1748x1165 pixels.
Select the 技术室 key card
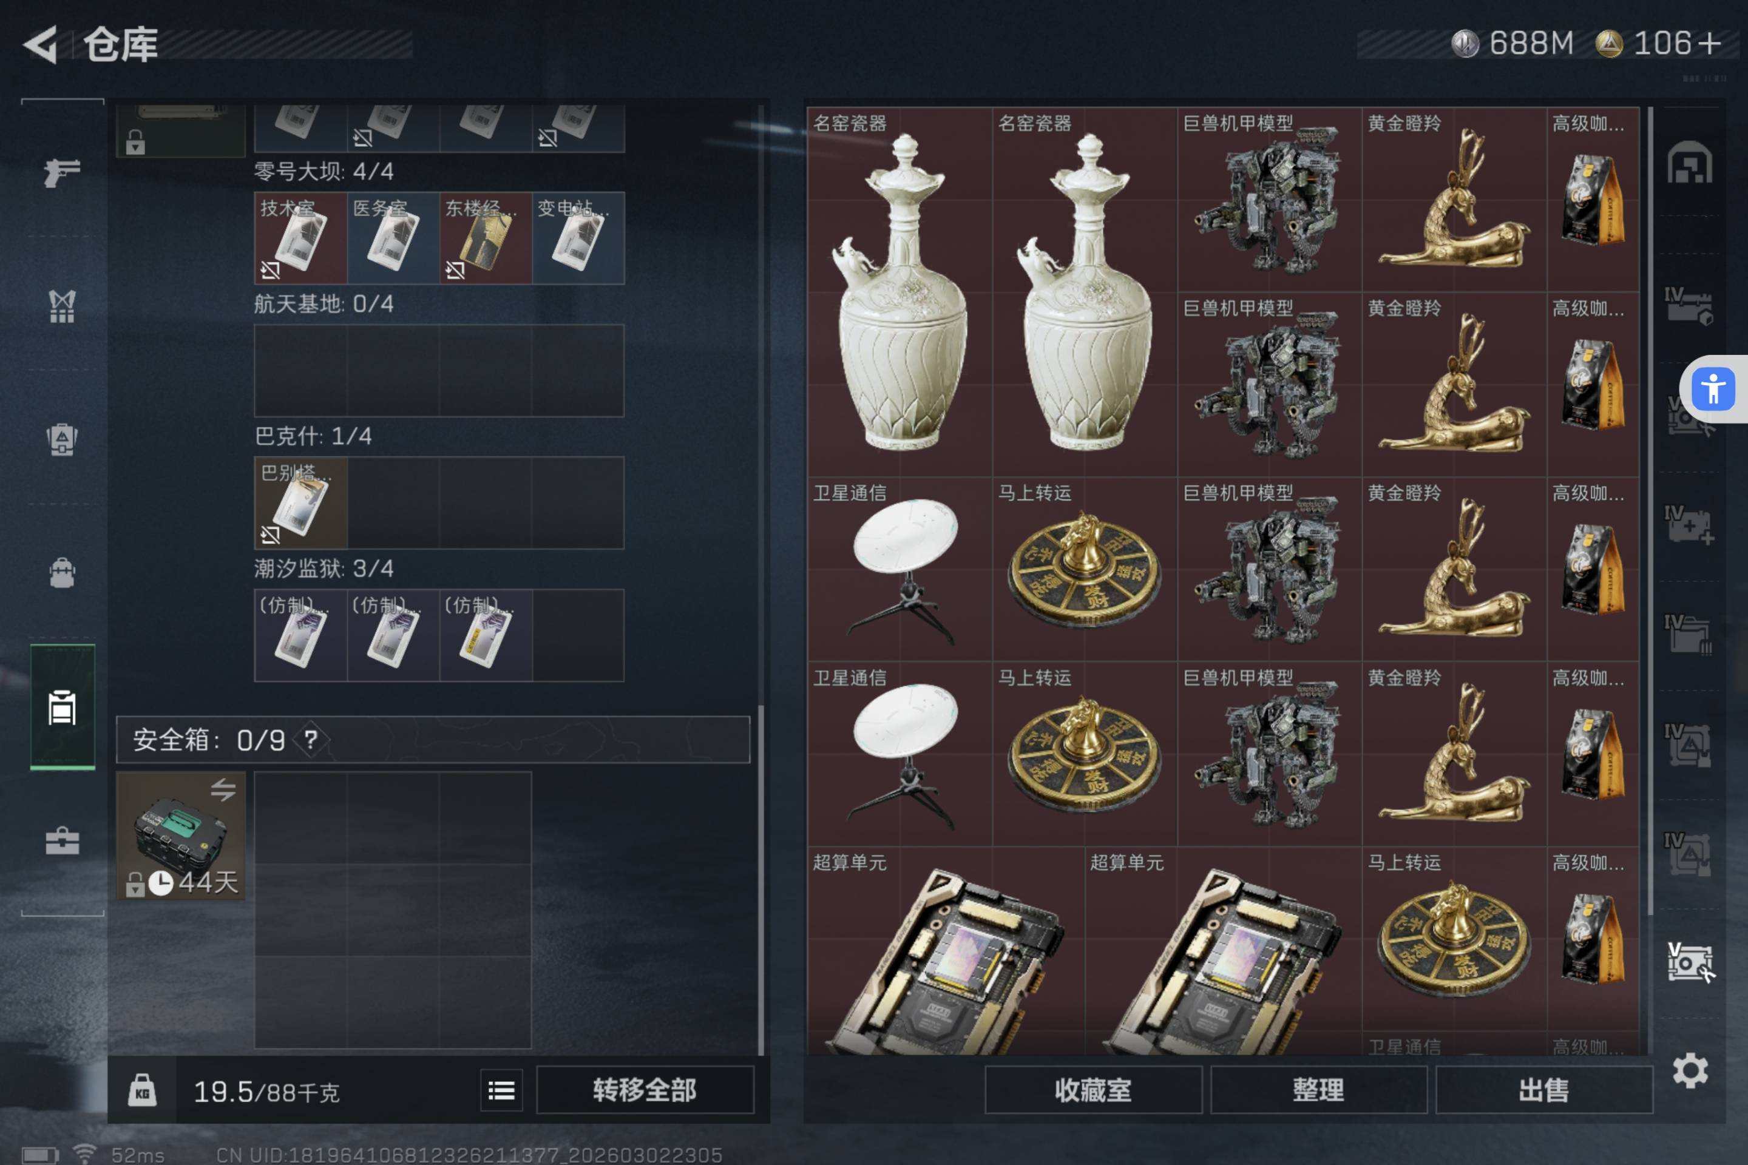click(300, 238)
